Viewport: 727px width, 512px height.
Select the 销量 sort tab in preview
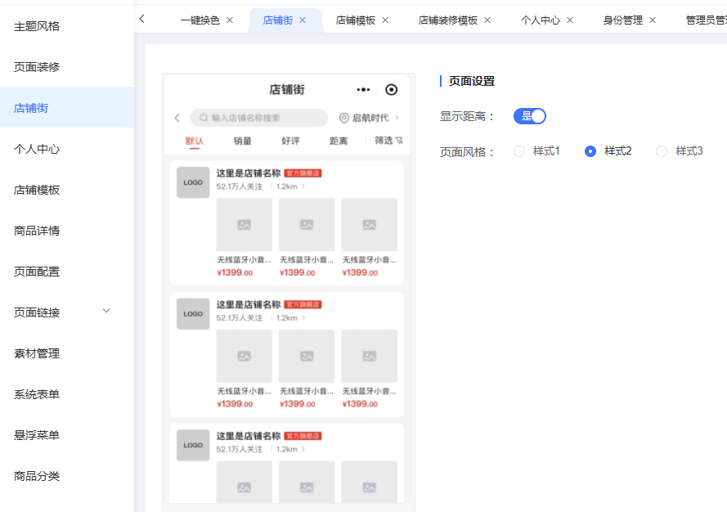click(x=243, y=141)
